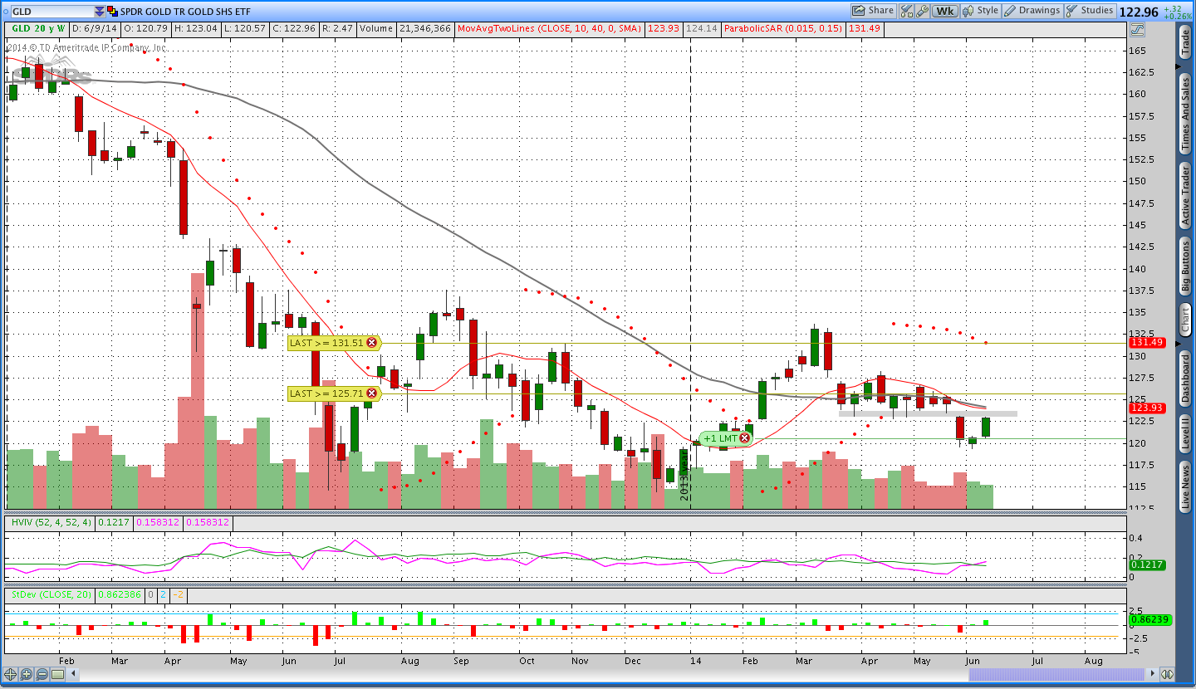This screenshot has height=689, width=1196.
Task: Click the LAST >= 131.51 alert label
Action: point(326,343)
